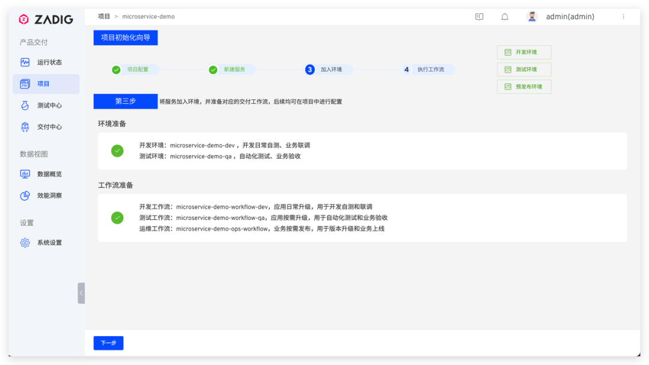Click the 项目初始化向导 header button
The image size is (649, 365).
pyautogui.click(x=126, y=38)
